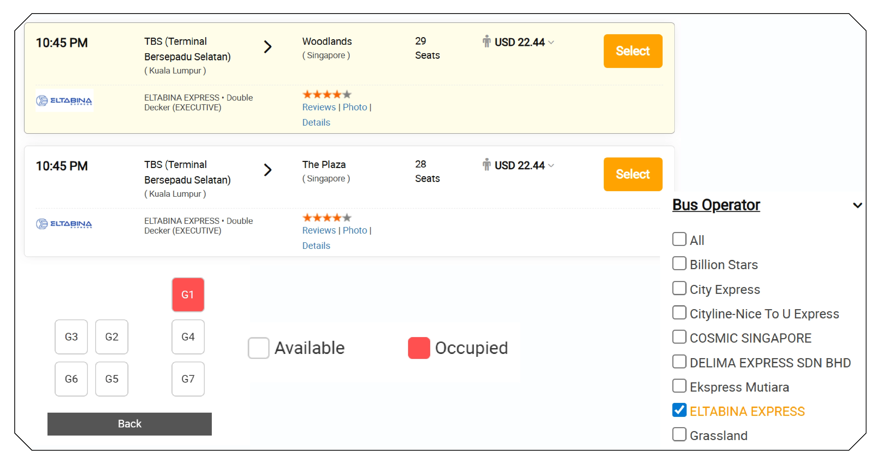Uncheck the ELTABINA EXPRESS operator filter
This screenshot has width=881, height=464.
(x=679, y=410)
